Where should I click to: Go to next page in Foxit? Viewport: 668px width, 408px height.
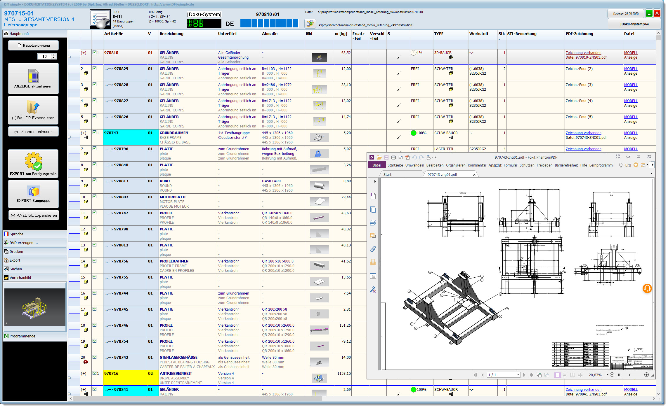(x=524, y=375)
